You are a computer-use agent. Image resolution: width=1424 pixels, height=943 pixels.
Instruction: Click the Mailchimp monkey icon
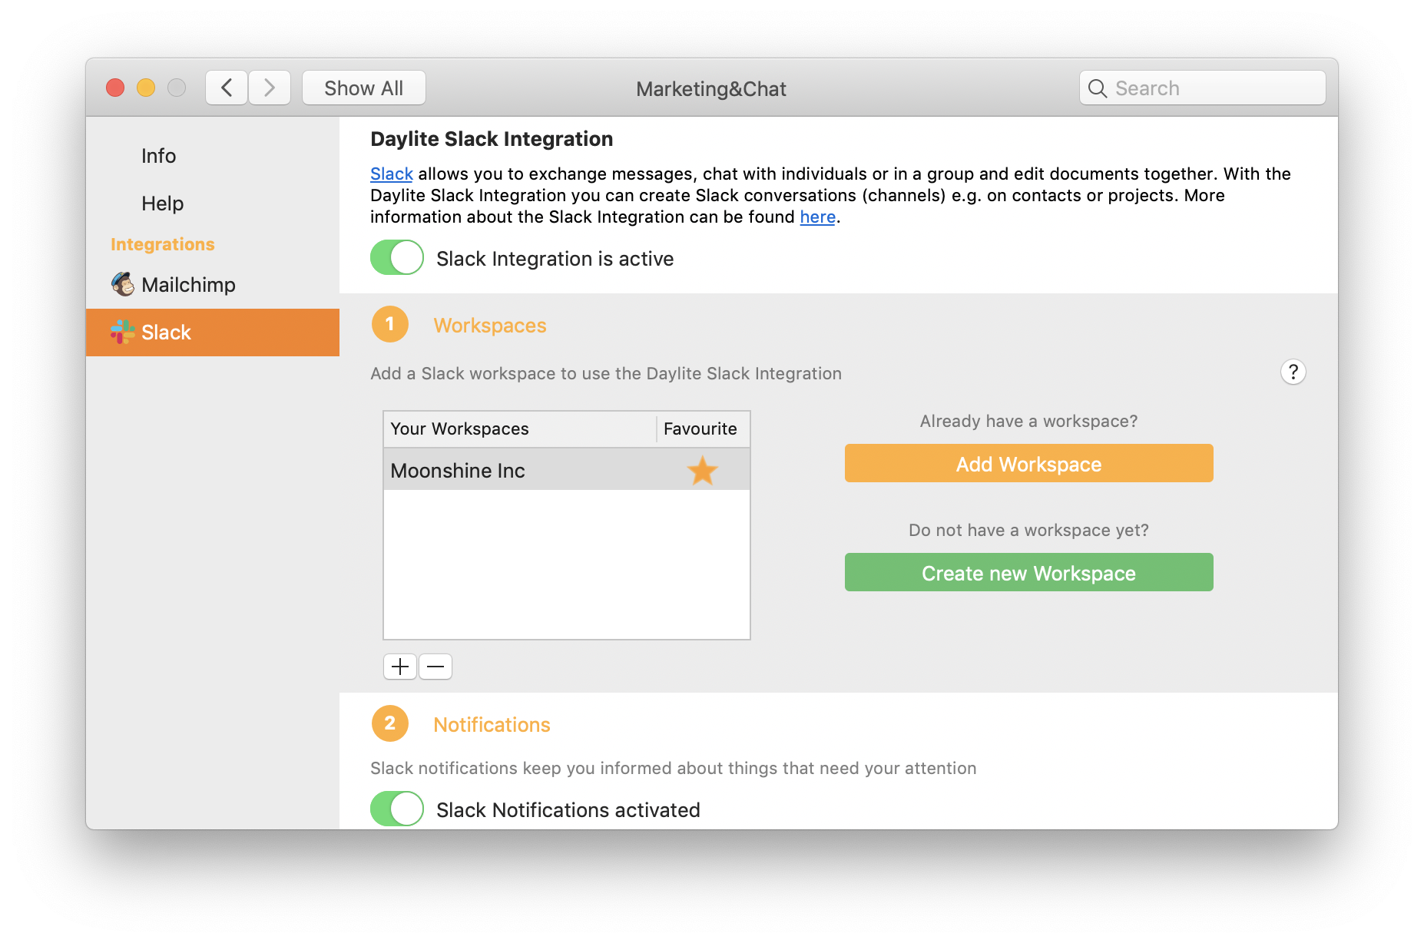(x=123, y=284)
